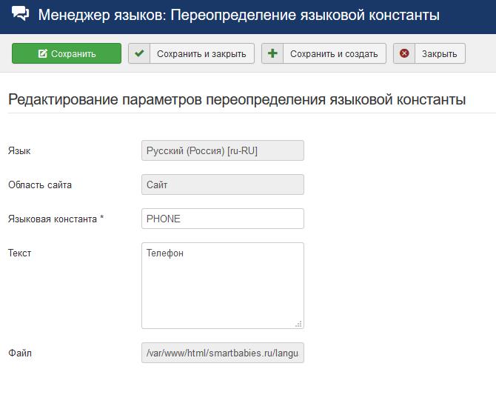
Task: Select the Сохранить и создать button label
Action: pyautogui.click(x=334, y=53)
